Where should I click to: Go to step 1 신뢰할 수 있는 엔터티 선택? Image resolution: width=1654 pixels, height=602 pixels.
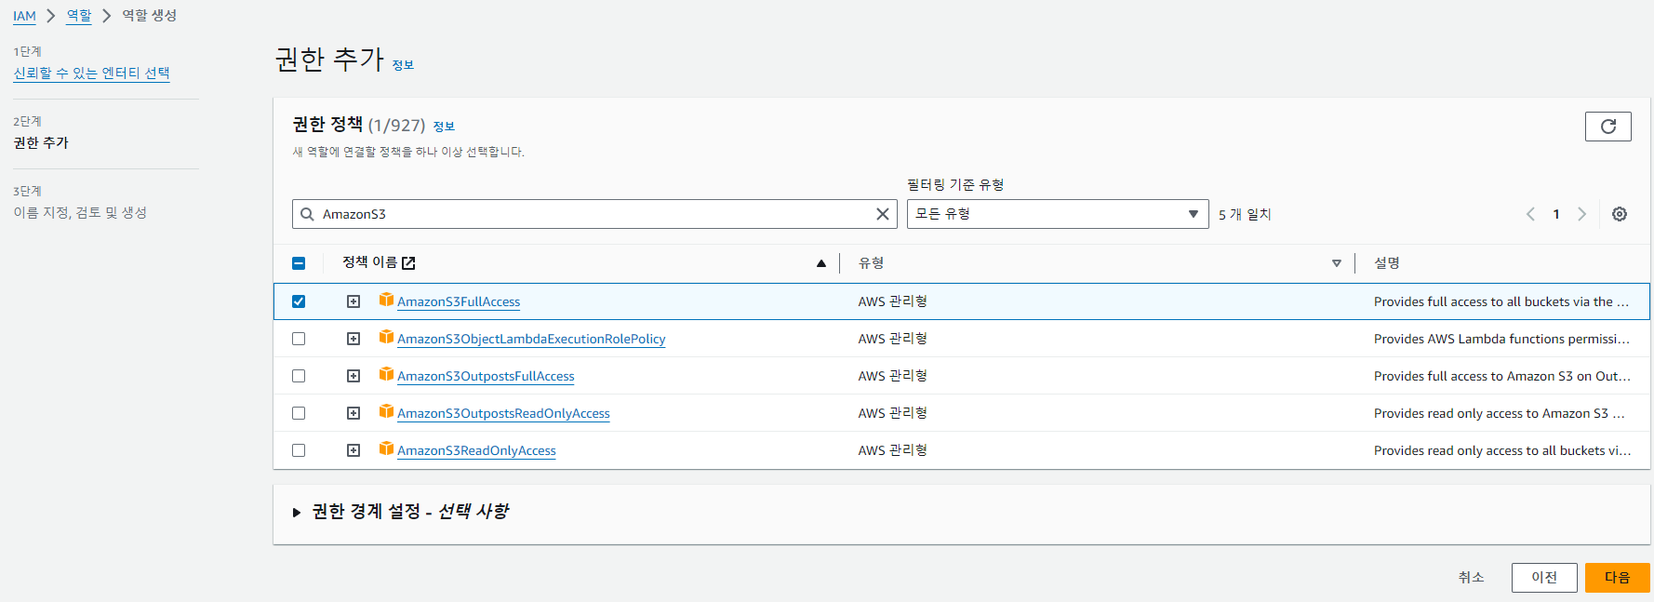coord(91,73)
